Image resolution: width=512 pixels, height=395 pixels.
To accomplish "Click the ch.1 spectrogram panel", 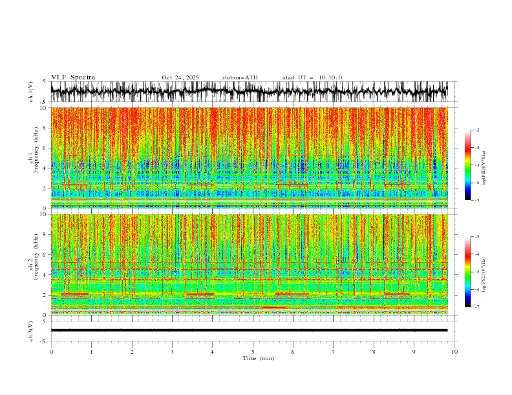I will tap(250, 157).
